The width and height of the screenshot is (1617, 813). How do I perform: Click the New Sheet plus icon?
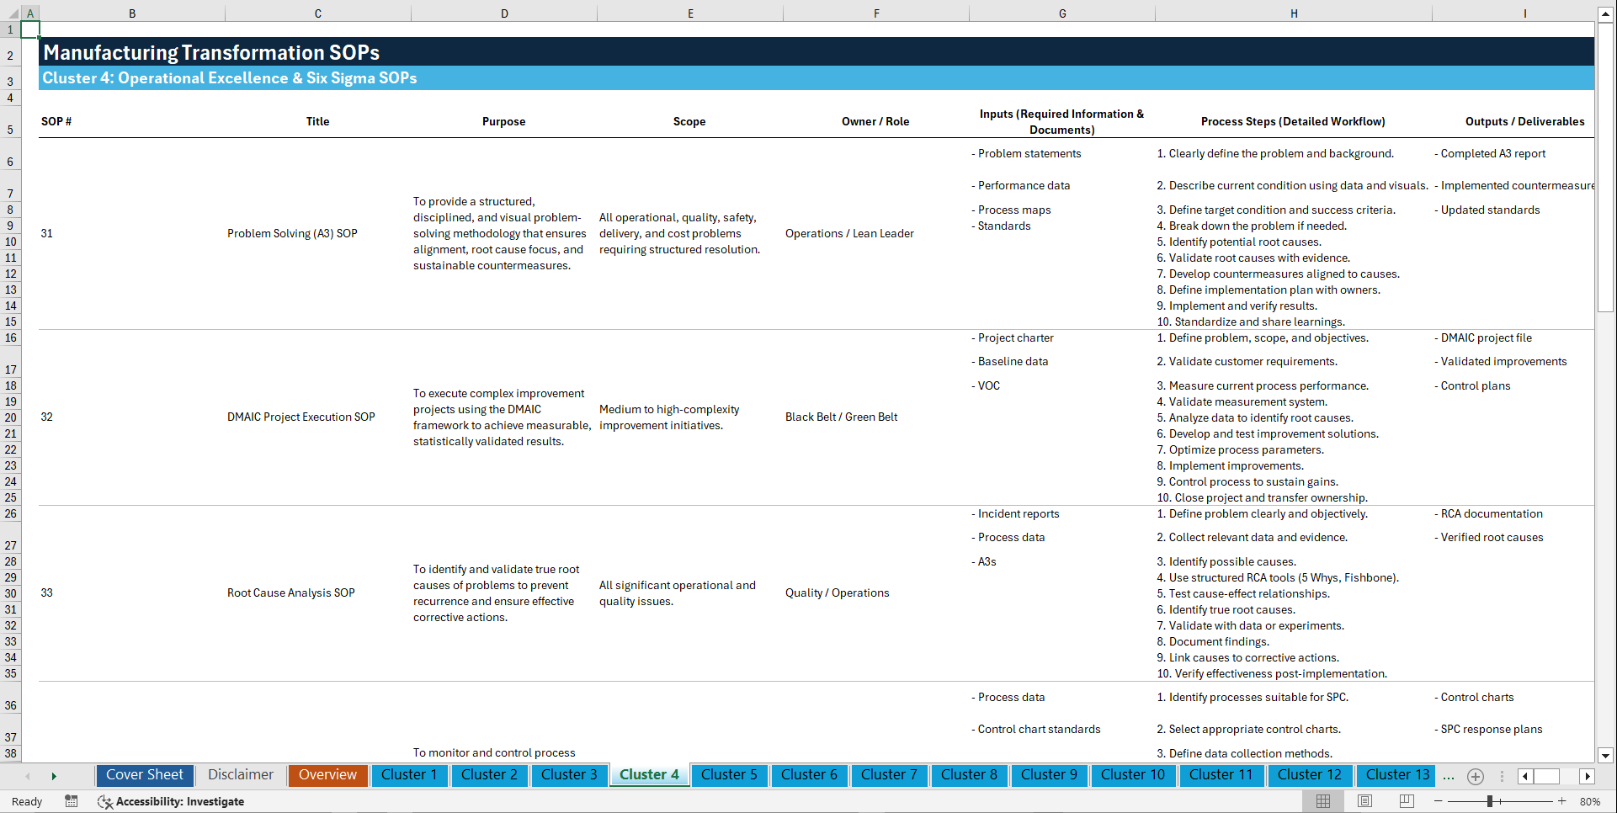point(1475,776)
